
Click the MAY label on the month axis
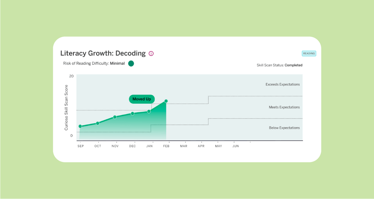[x=218, y=146]
